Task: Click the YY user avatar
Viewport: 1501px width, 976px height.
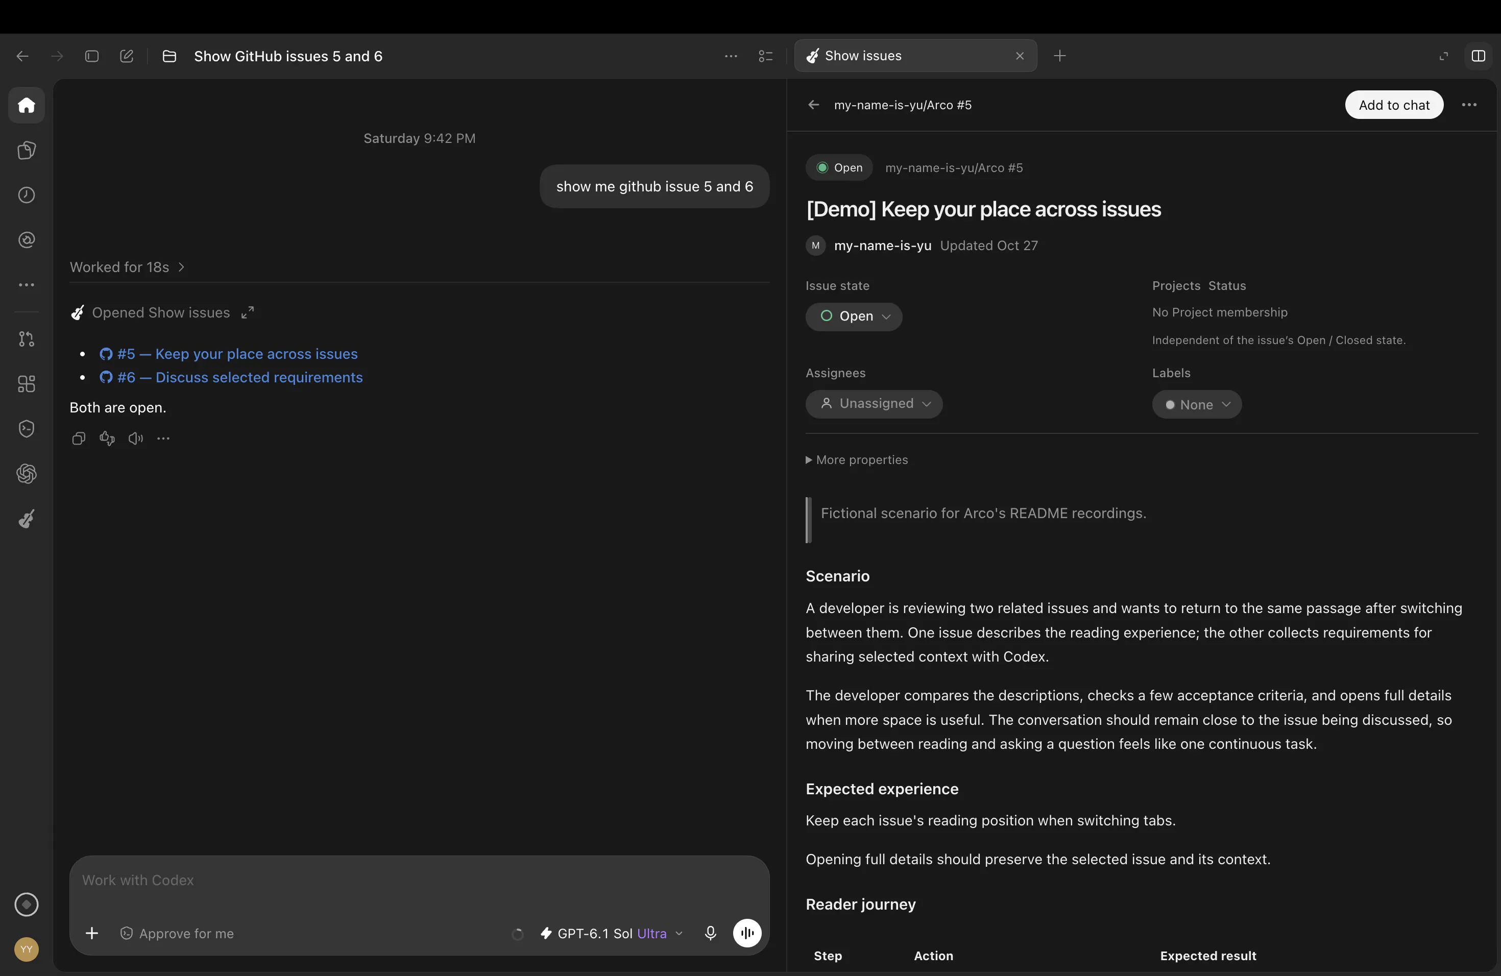Action: click(27, 949)
